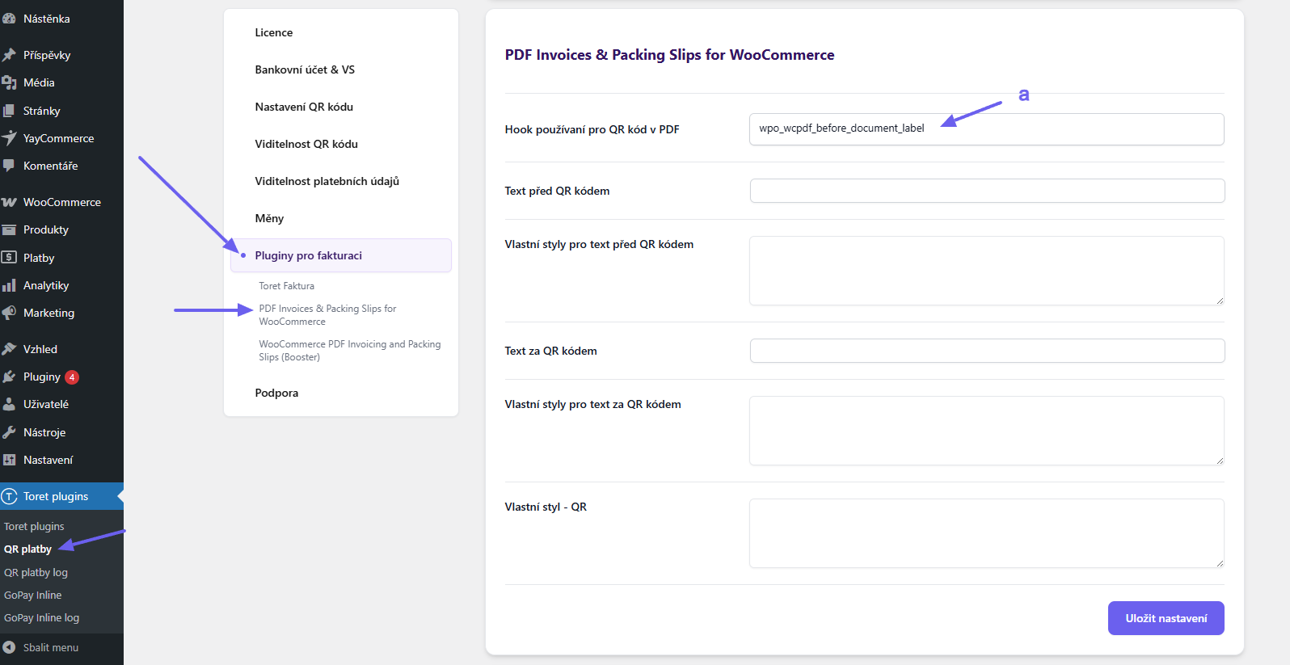Click the Uložit nastavení button
The height and width of the screenshot is (665, 1290).
coord(1166,618)
